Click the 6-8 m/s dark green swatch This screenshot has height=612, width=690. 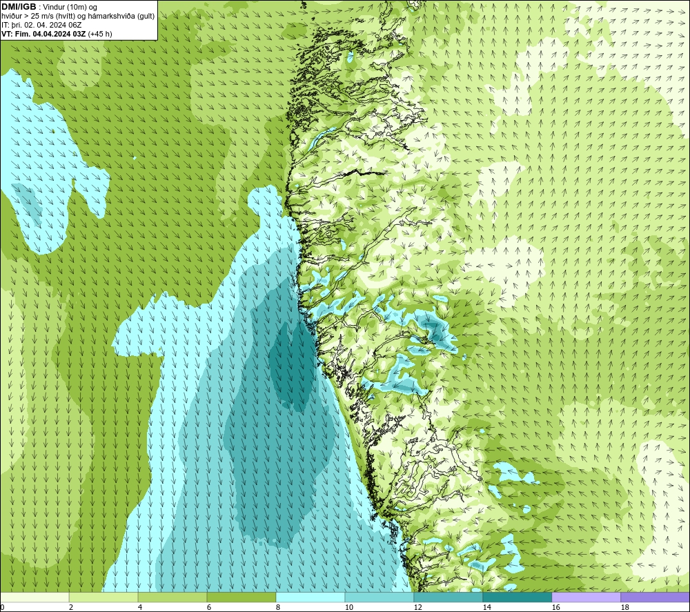(x=241, y=597)
